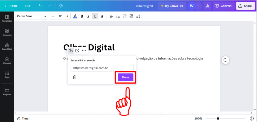Toggle bold text formatting

coord(82,16)
